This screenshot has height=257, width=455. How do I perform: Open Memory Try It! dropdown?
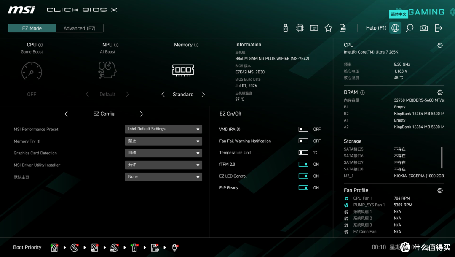(x=163, y=141)
